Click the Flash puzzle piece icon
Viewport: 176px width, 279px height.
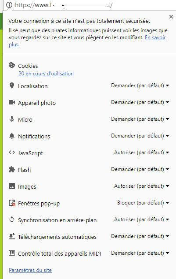12,169
